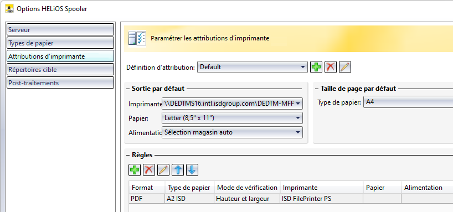Screen dimensions: 453x212
Task: Click the Mode de vérification column header
Action: point(247,188)
